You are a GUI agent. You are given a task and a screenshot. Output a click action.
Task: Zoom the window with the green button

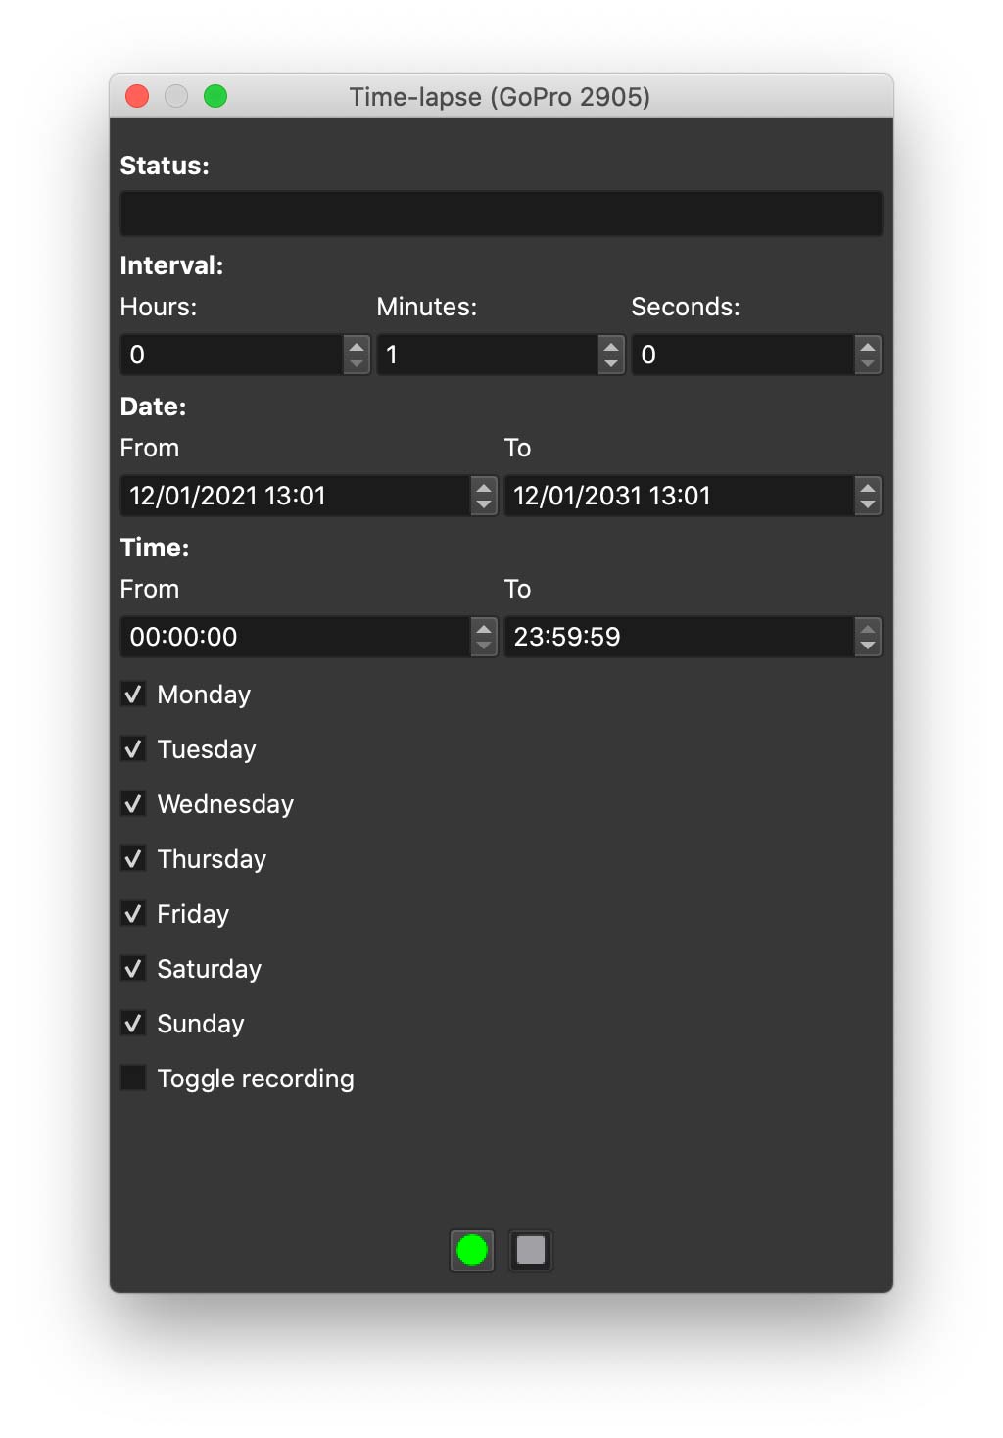pos(215,96)
